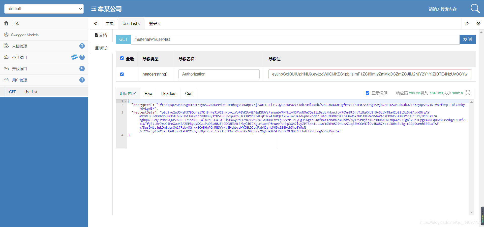Expand the 公共接口 menu group
Screen dimensions: 484x227
point(44,57)
